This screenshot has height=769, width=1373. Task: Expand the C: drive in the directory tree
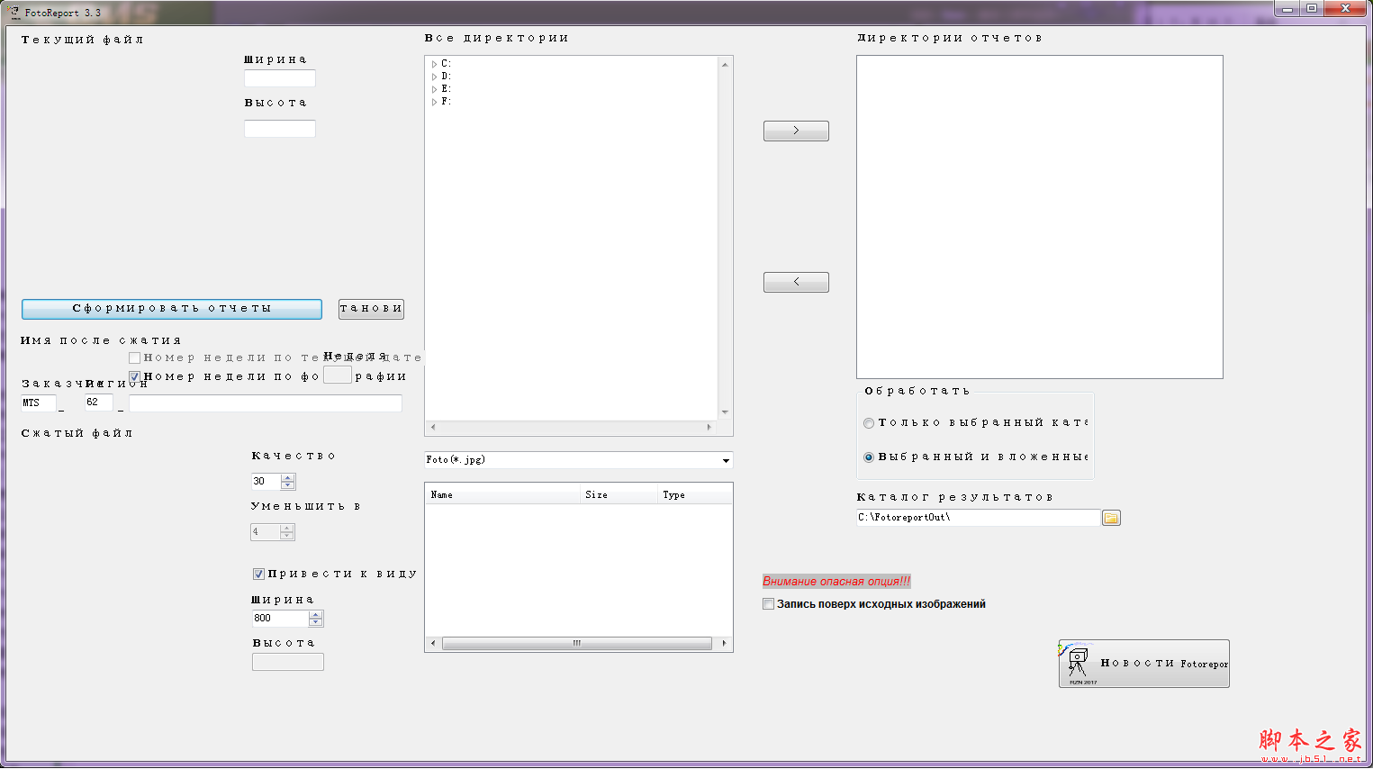coord(433,64)
